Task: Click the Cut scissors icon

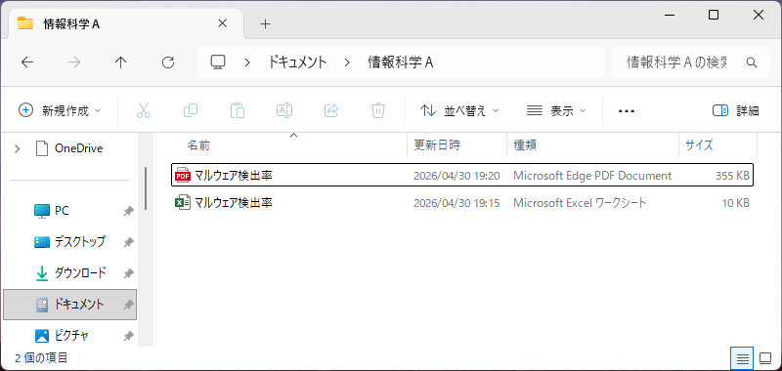Action: [x=143, y=110]
